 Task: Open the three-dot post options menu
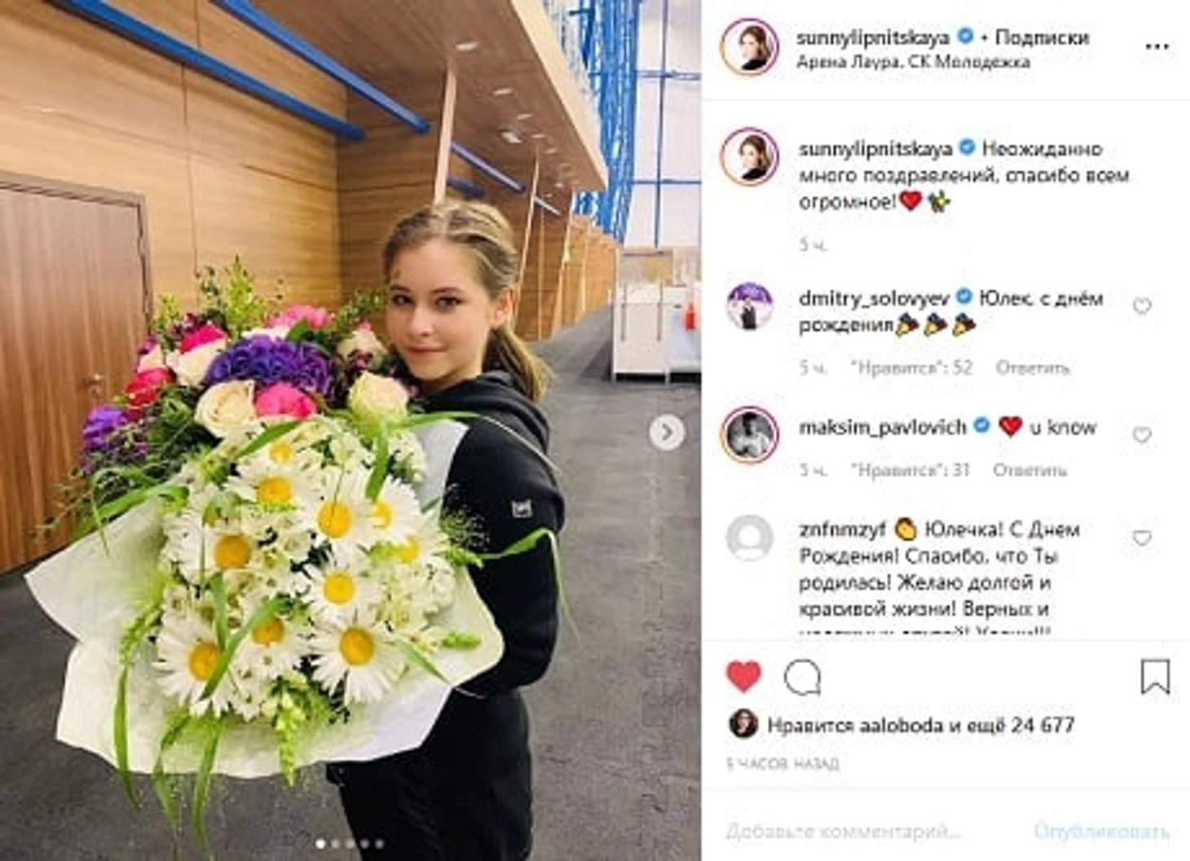pyautogui.click(x=1157, y=46)
